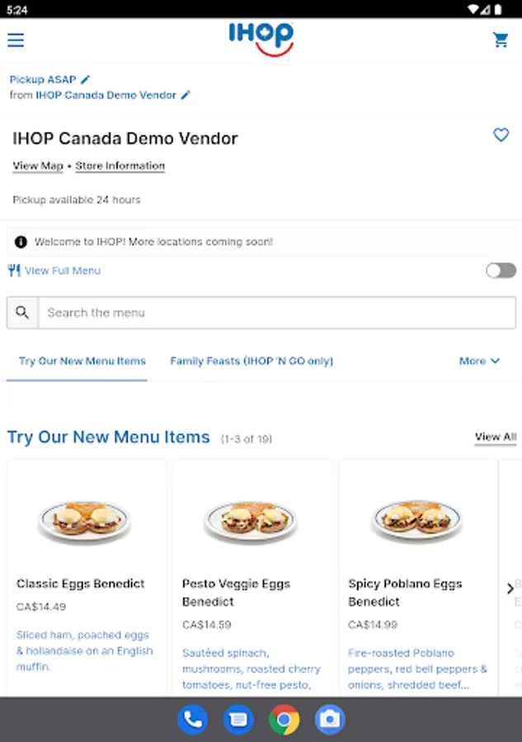Favorite this store with heart icon
522x742 pixels.
coord(501,134)
